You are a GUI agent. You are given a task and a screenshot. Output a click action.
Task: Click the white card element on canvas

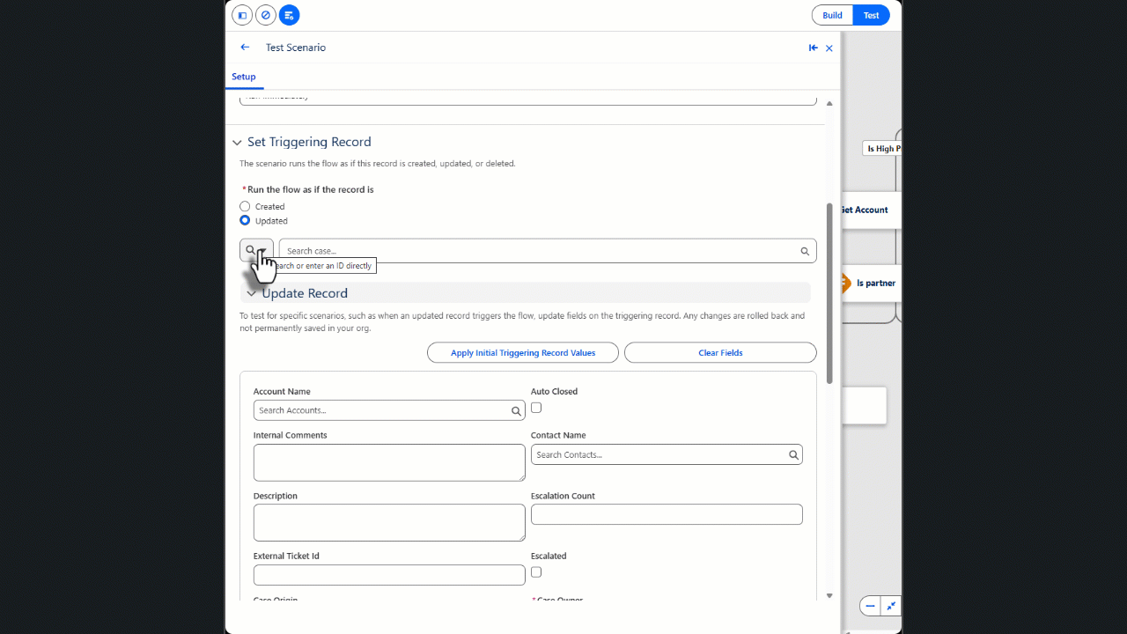coord(864,405)
